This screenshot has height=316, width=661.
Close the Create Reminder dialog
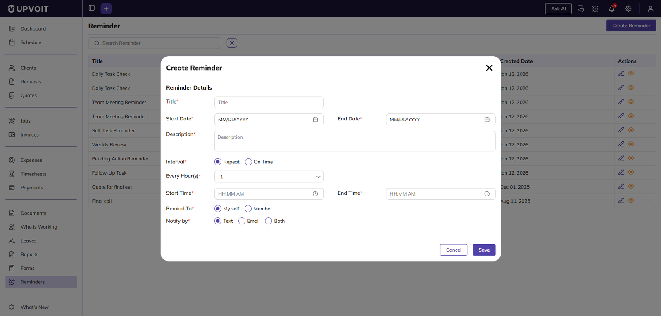coord(489,68)
